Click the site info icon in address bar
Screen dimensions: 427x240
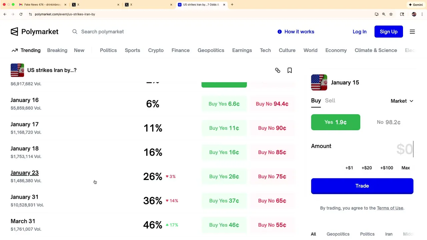(30, 14)
